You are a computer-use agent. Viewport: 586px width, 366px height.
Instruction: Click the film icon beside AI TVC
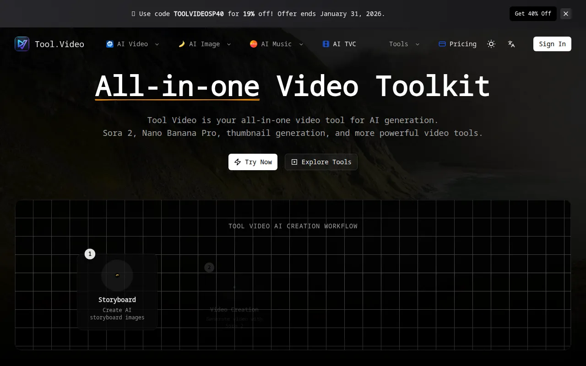pos(326,44)
